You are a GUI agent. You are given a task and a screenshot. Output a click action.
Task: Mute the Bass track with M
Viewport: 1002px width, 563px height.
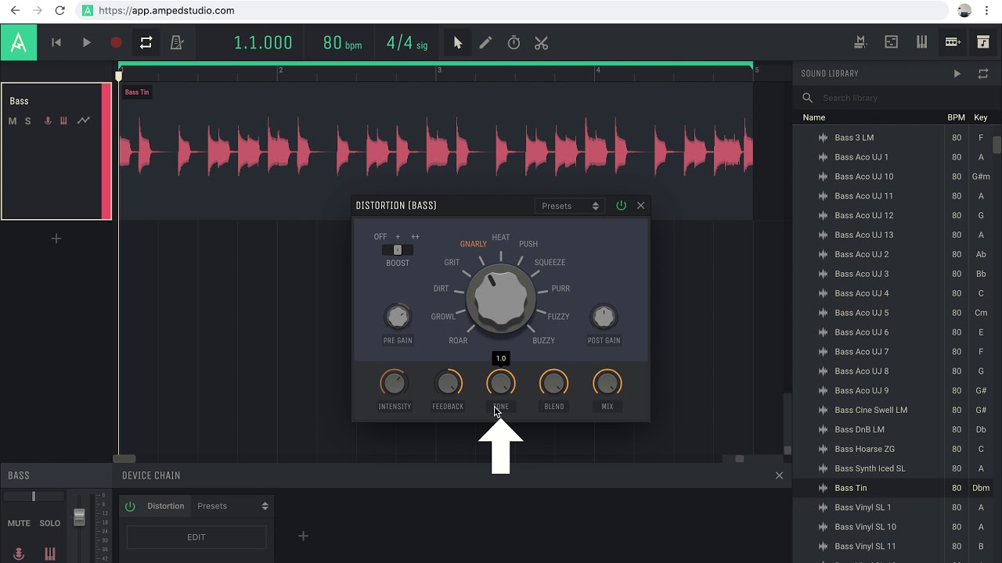point(13,121)
